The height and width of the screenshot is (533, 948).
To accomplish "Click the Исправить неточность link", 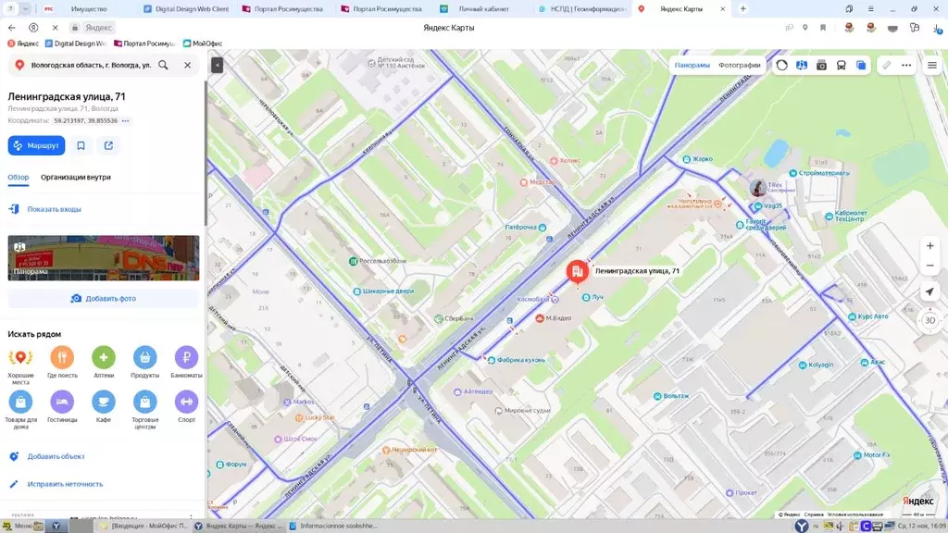I will click(65, 484).
